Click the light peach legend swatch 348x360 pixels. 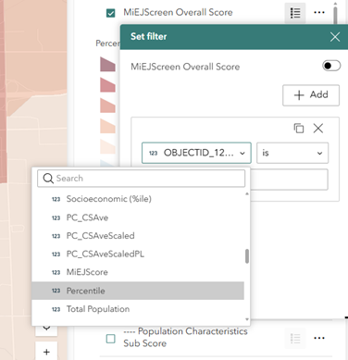[107, 126]
